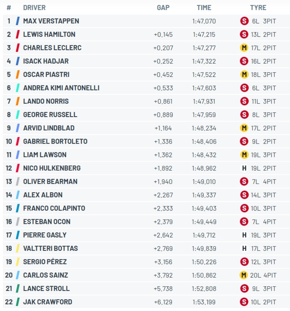Click Max Verstappen's soft tyre icon
290x311 pixels.
[244, 21]
